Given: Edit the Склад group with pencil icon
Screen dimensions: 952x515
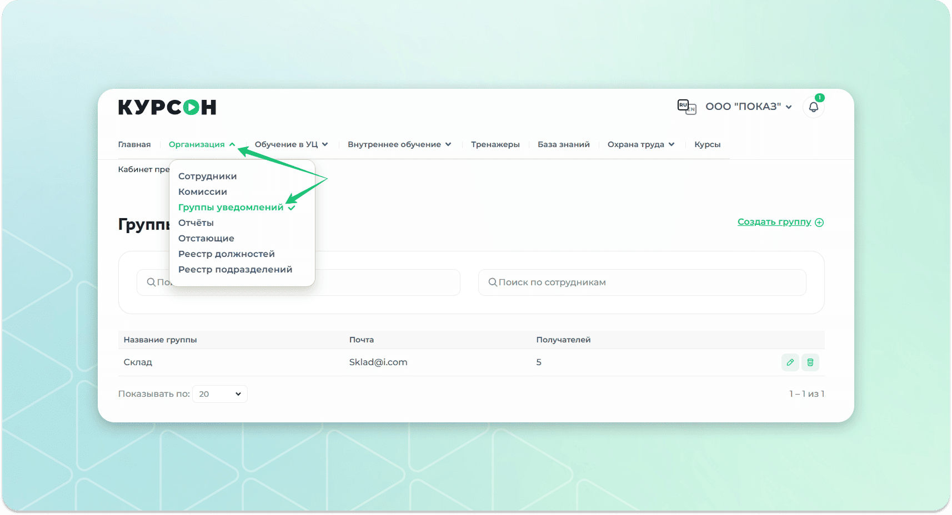Looking at the screenshot, I should pos(790,362).
